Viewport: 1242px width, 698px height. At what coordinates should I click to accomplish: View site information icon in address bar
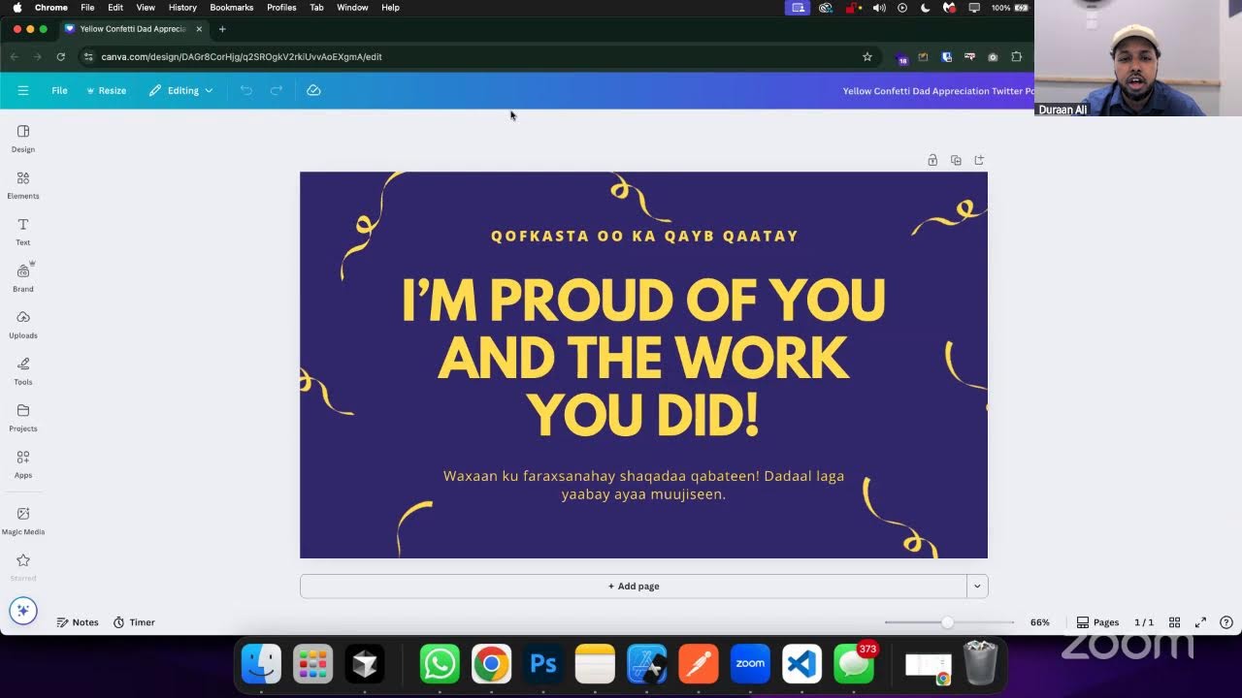[x=88, y=57]
